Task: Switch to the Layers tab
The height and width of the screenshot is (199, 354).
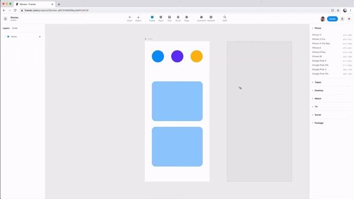Action: (x=6, y=28)
